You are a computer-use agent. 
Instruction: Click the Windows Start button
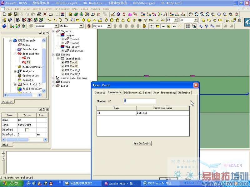(9, 183)
